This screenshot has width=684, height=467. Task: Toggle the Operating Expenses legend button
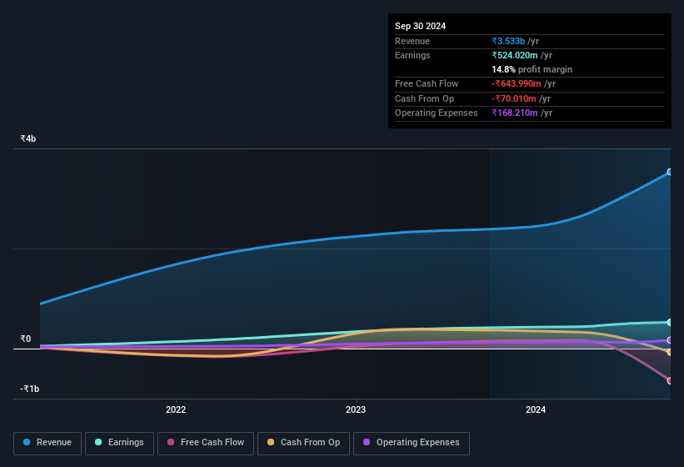tap(412, 443)
